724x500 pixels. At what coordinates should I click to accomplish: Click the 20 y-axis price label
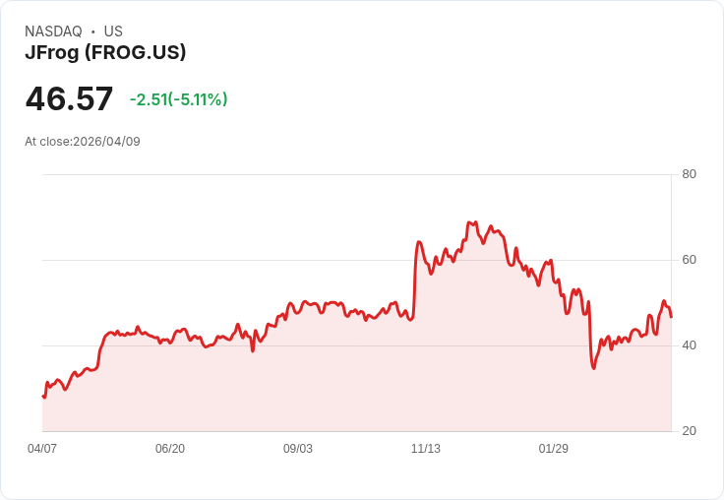click(x=690, y=431)
